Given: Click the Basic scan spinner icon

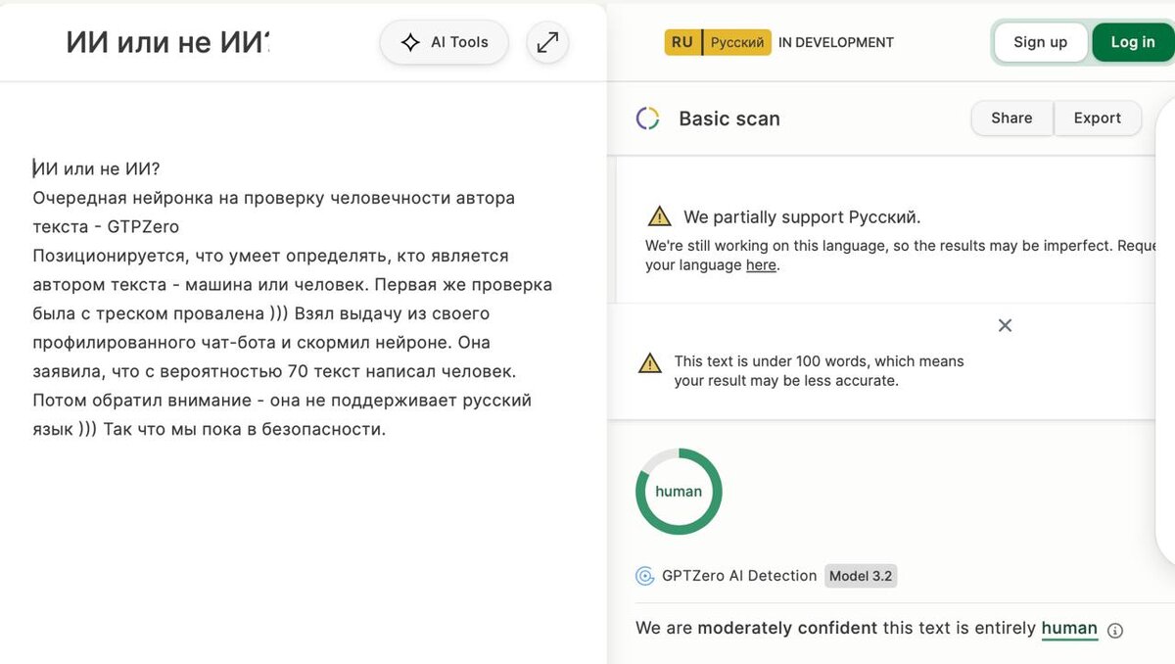Looking at the screenshot, I should point(647,119).
